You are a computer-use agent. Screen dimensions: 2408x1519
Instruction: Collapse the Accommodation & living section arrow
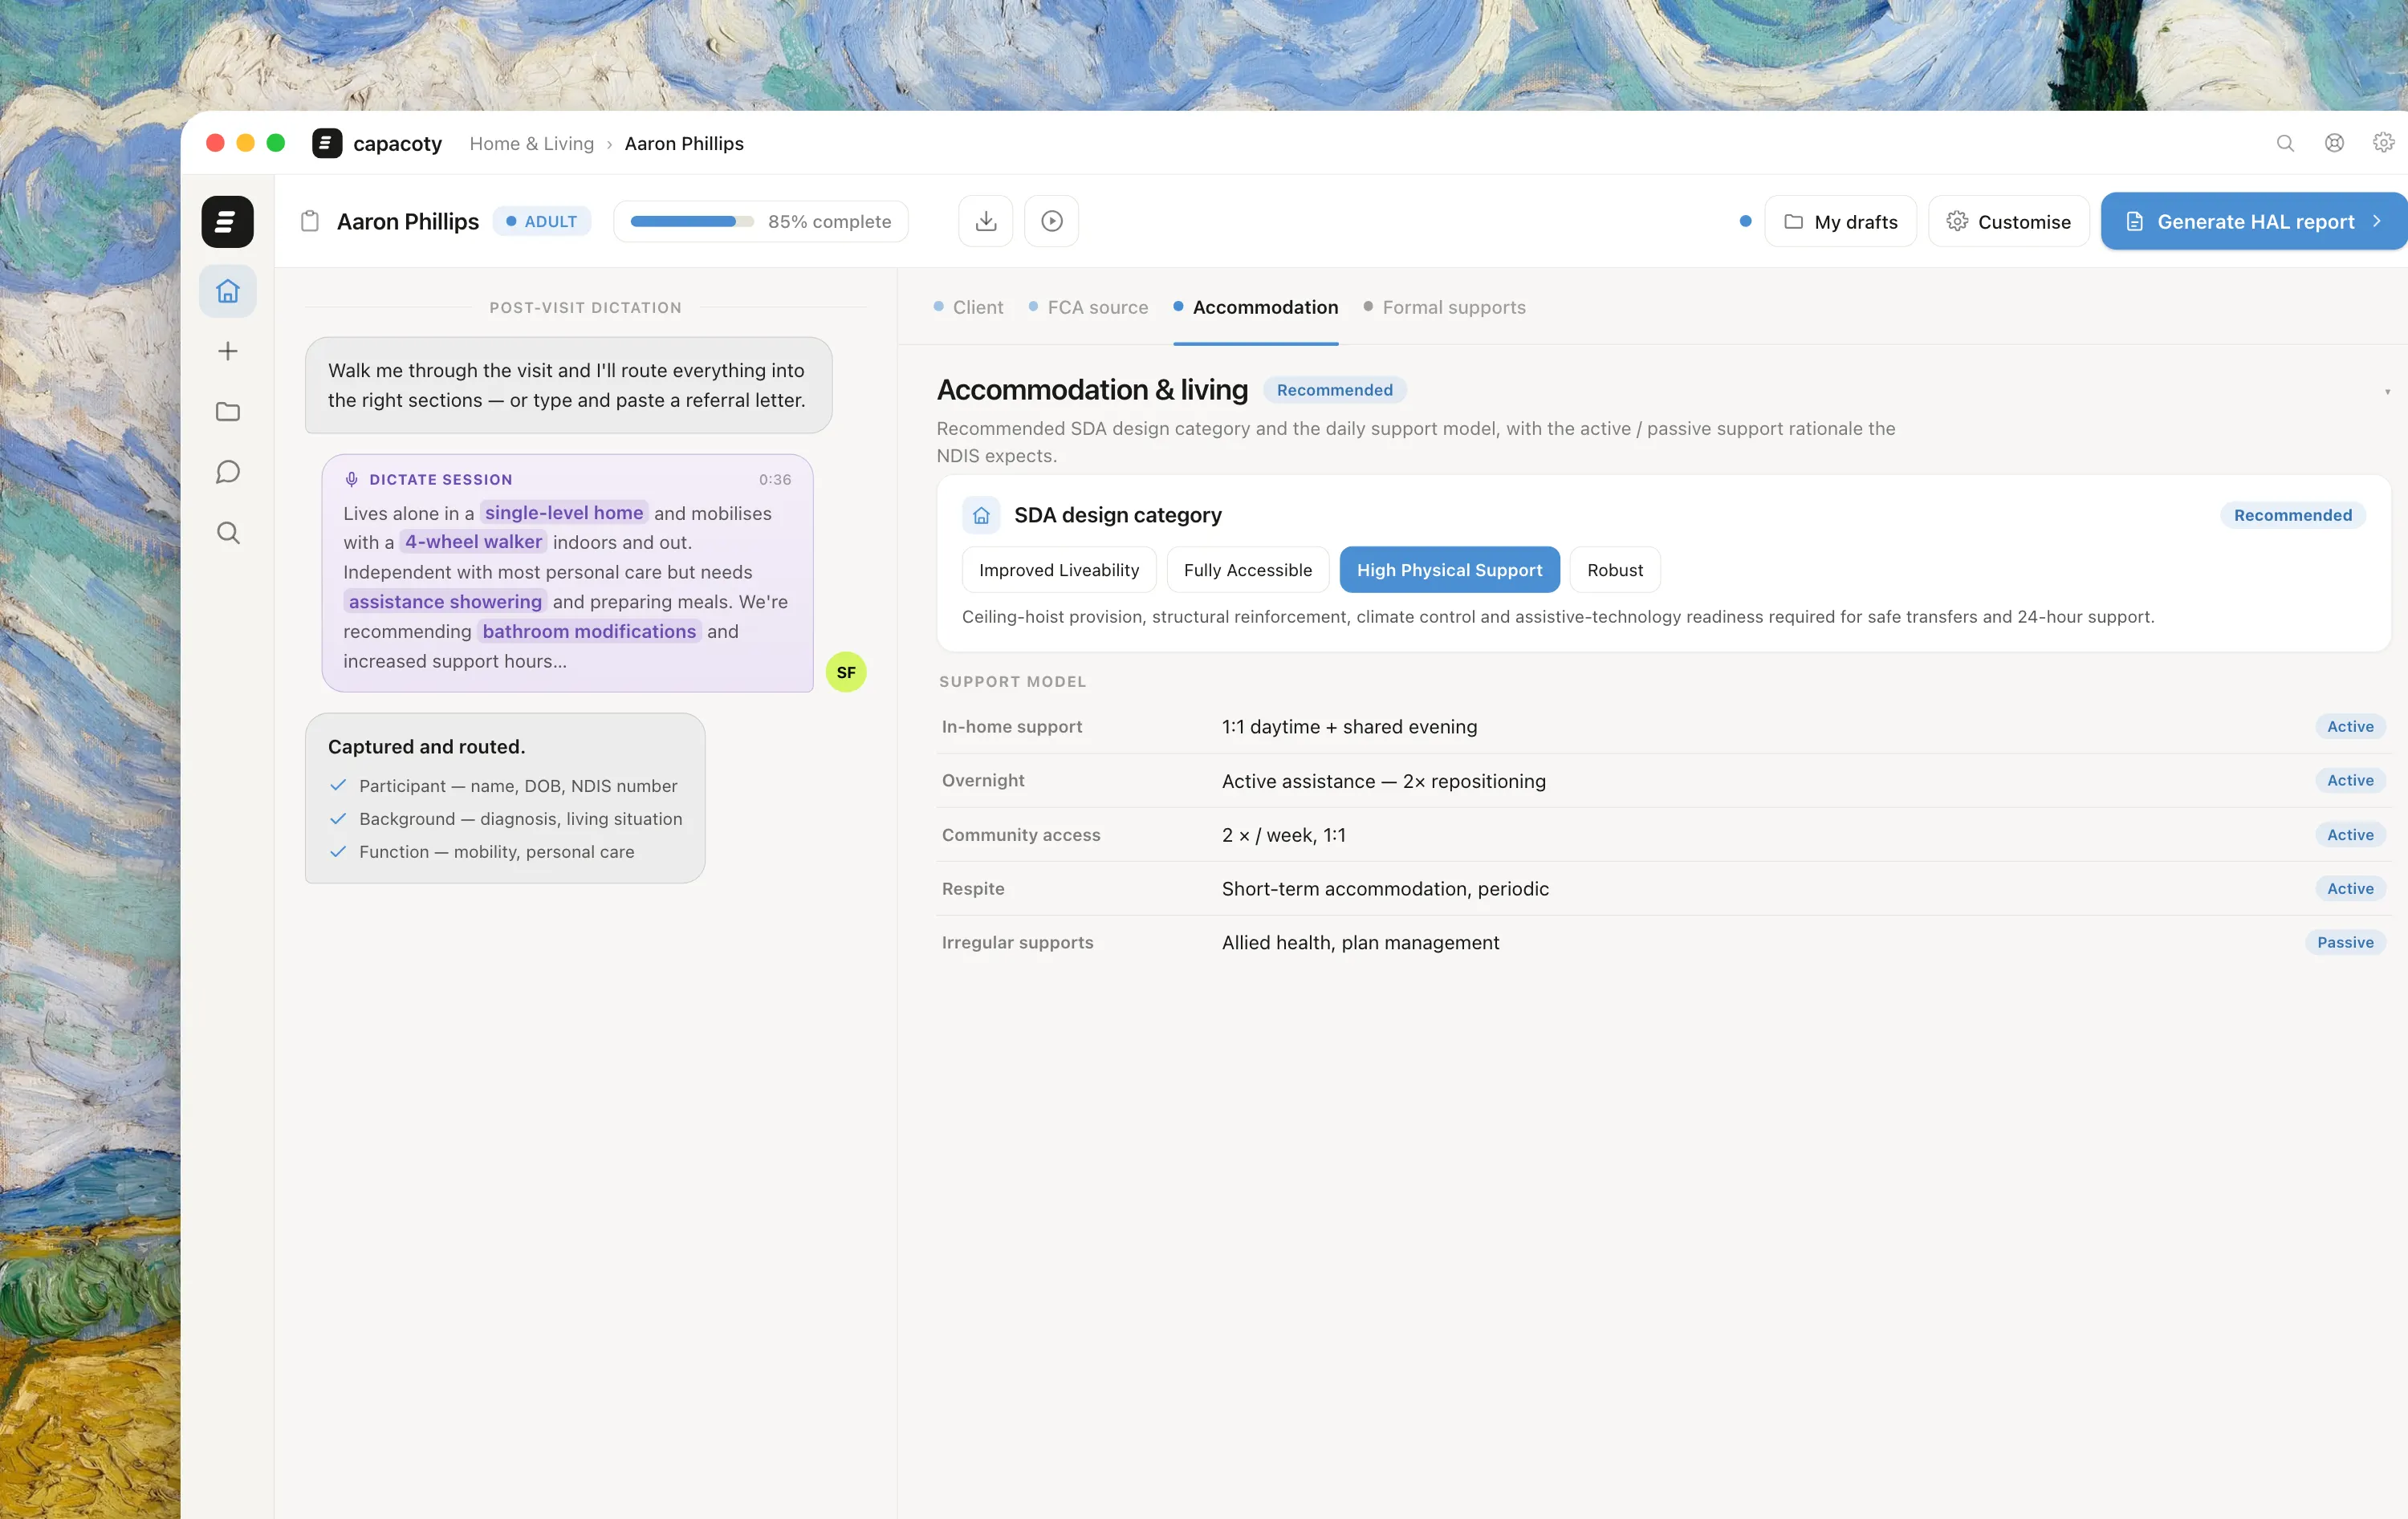coord(2387,392)
